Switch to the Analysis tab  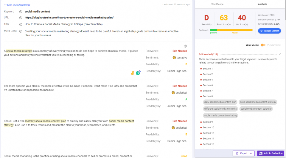262,4
